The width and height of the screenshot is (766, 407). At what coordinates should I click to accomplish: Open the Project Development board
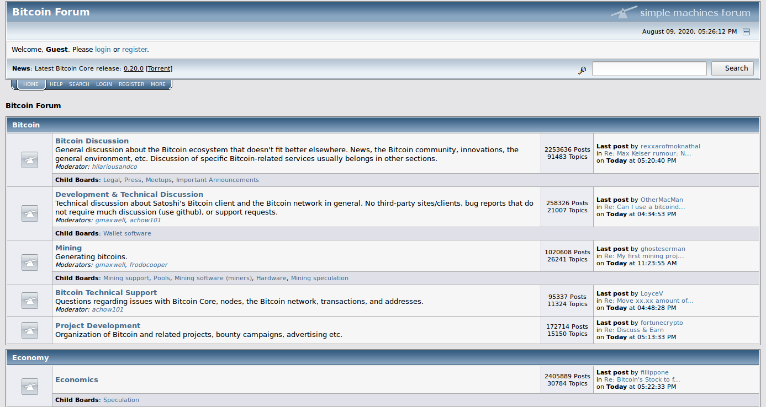coord(98,326)
